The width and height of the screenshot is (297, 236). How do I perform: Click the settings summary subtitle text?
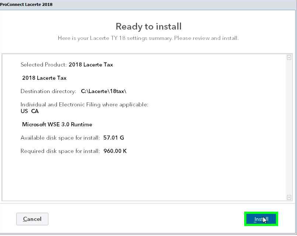(148, 38)
